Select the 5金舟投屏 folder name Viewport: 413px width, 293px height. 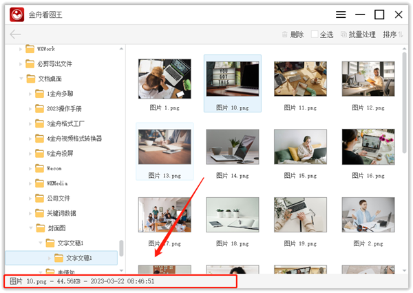(x=60, y=154)
